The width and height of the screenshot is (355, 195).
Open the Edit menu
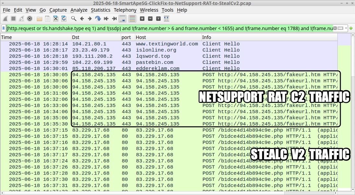click(18, 10)
